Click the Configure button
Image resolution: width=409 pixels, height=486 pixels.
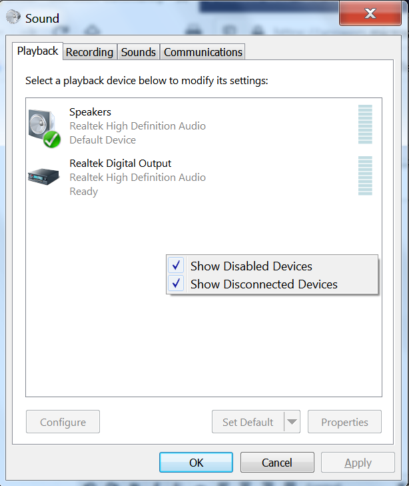[63, 421]
